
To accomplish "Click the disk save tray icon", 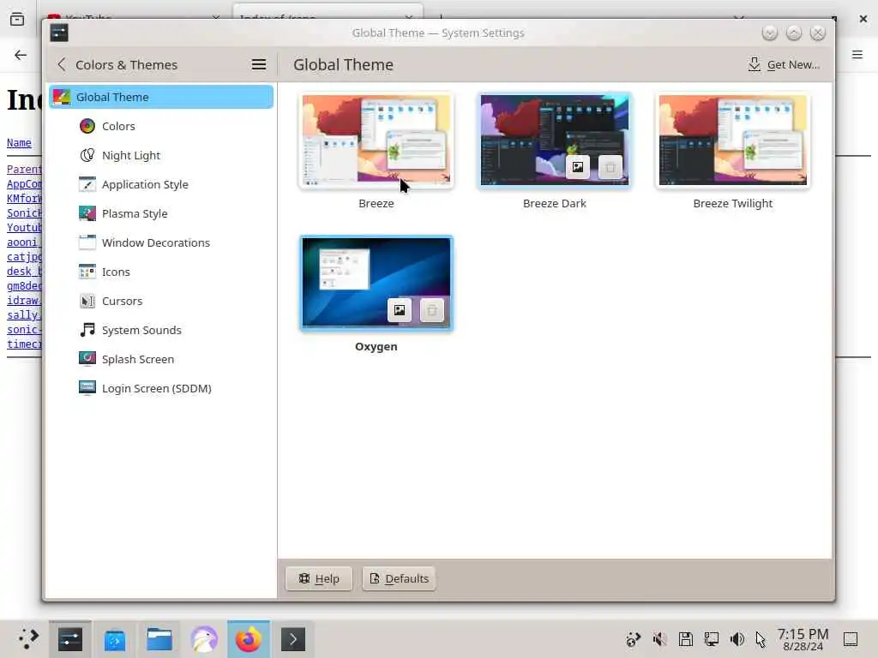I will 685,639.
